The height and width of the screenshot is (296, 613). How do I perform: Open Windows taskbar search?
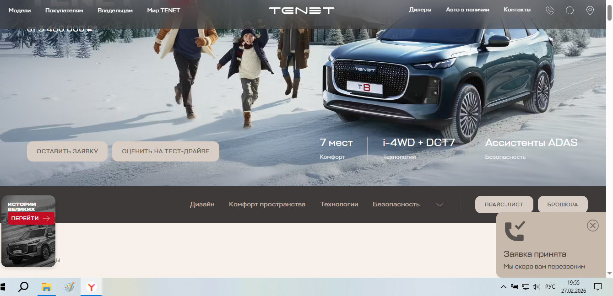click(23, 287)
